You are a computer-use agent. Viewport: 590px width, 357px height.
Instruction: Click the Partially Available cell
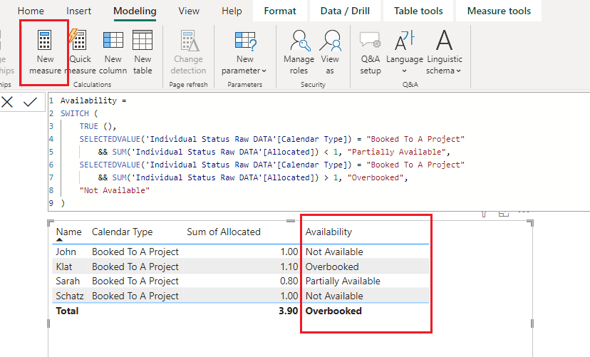tap(343, 281)
